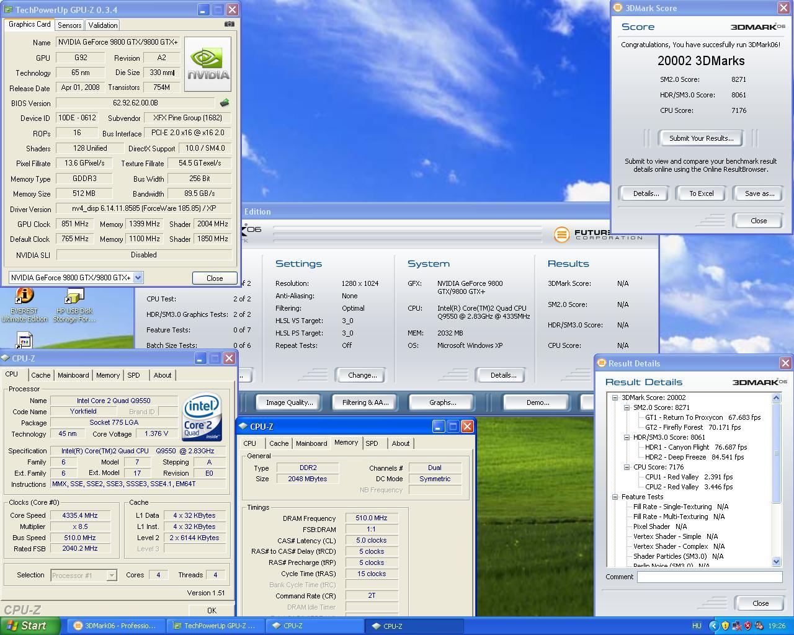Screen dimensions: 794x635
Task: Select Fill Rate - Multi-Texturing result row
Action: tap(679, 517)
